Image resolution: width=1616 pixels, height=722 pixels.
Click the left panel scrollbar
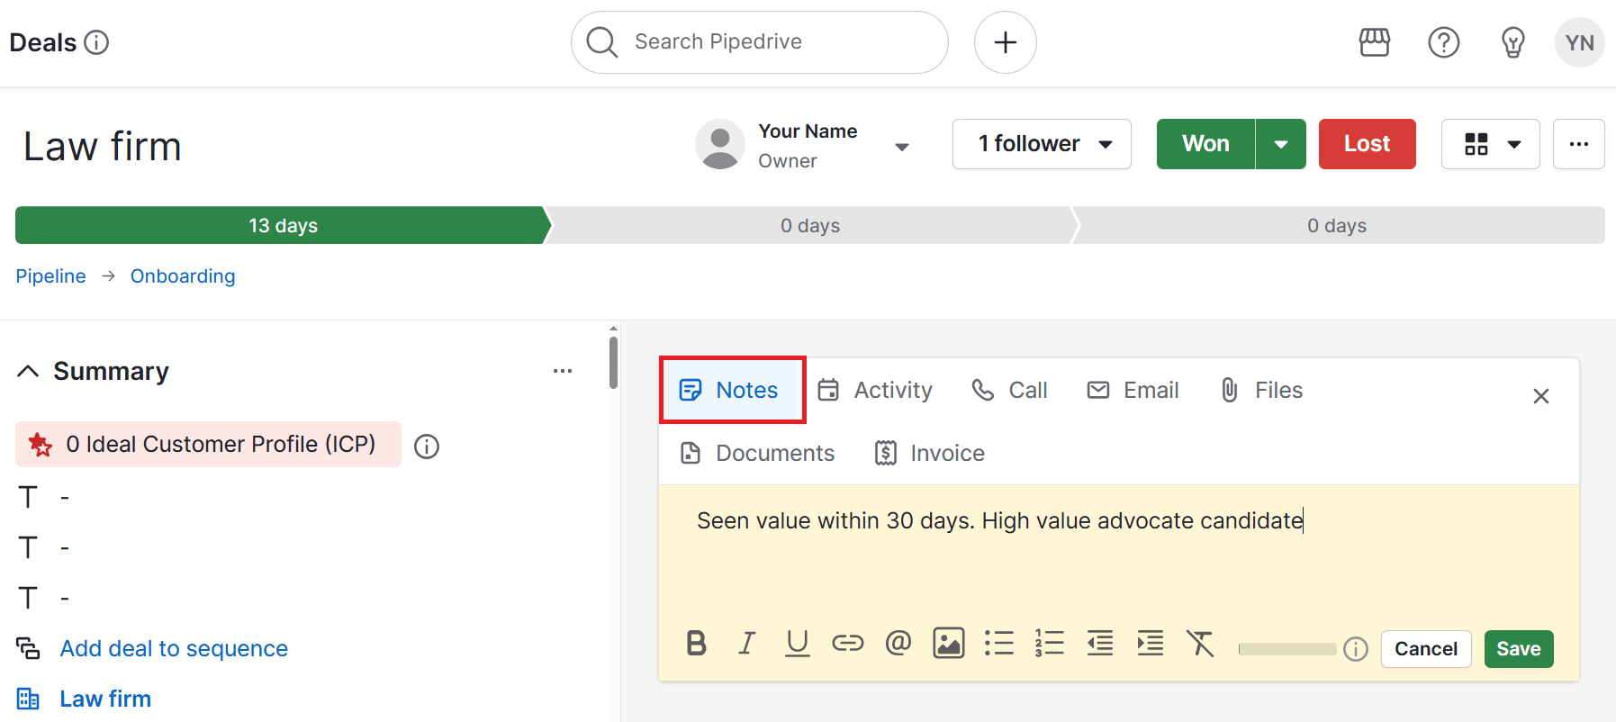(x=613, y=363)
